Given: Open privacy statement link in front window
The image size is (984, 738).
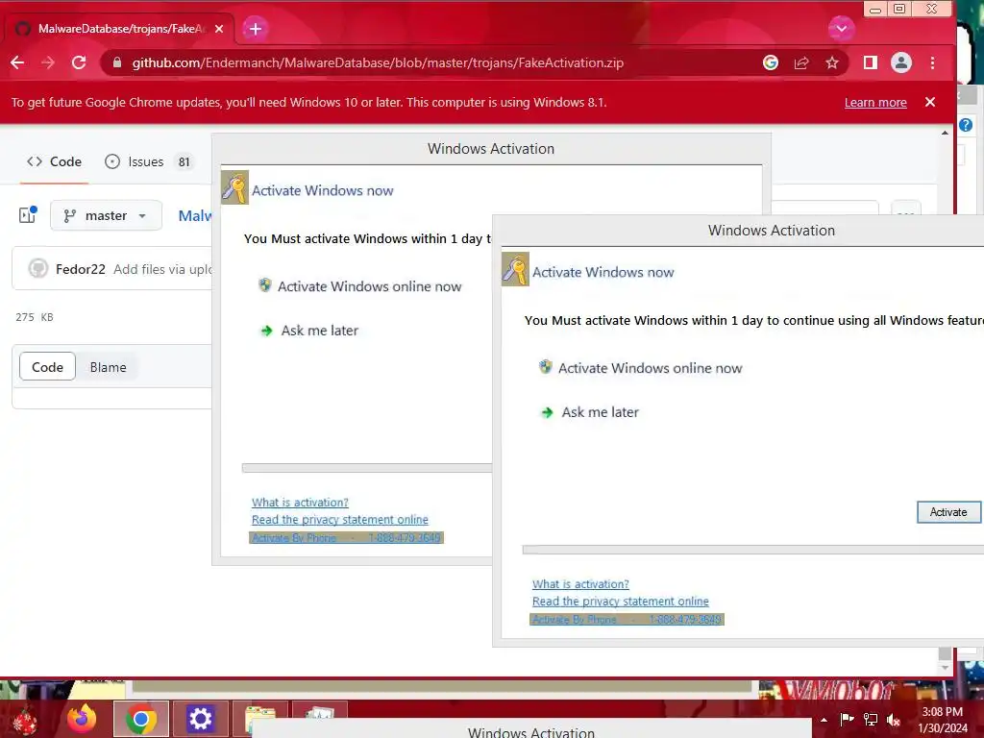Looking at the screenshot, I should (620, 602).
